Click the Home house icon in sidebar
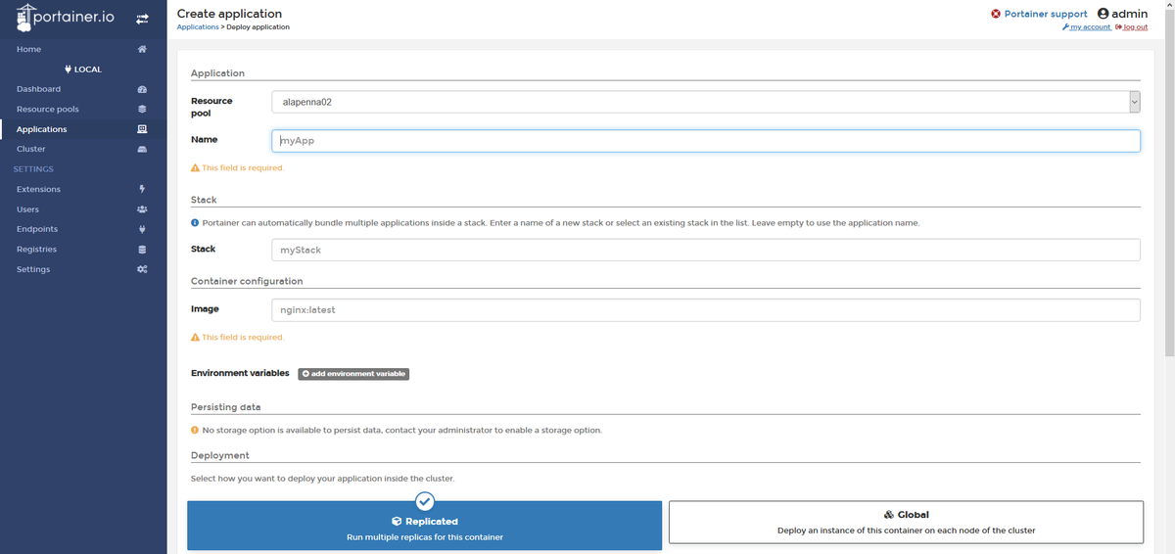Viewport: 1175px width, 554px height. click(x=142, y=49)
